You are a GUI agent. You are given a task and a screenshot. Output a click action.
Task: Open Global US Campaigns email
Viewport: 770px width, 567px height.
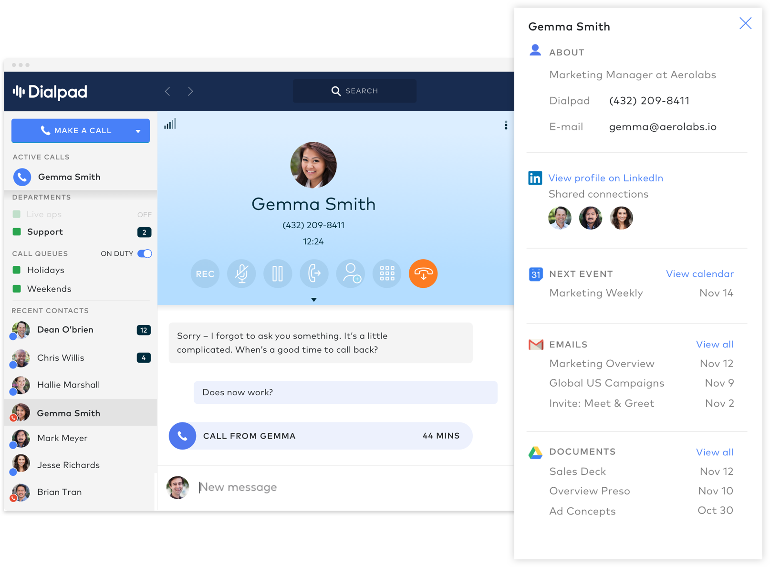(x=642, y=383)
